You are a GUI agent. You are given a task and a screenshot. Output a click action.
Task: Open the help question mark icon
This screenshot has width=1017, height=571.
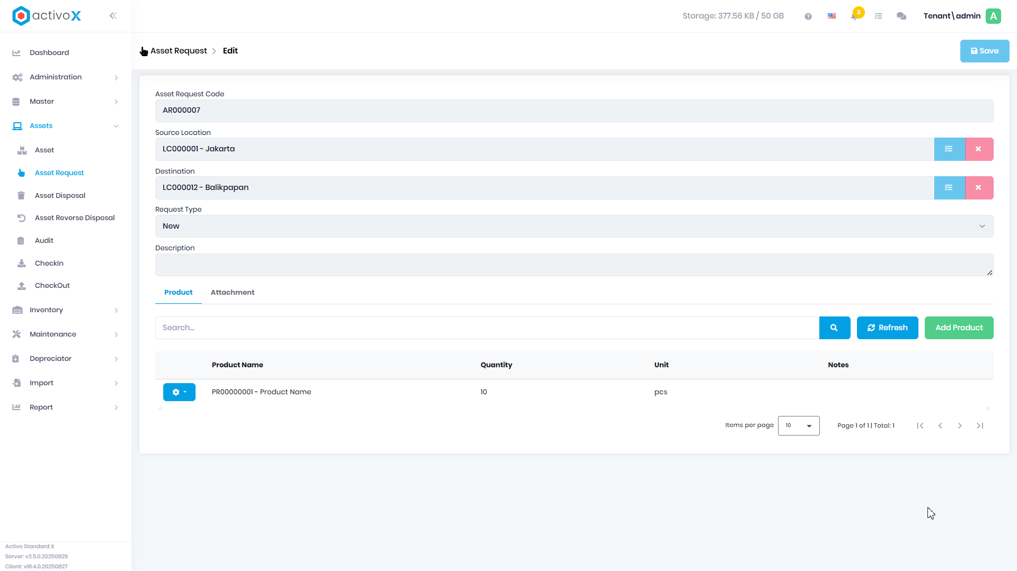(x=808, y=16)
